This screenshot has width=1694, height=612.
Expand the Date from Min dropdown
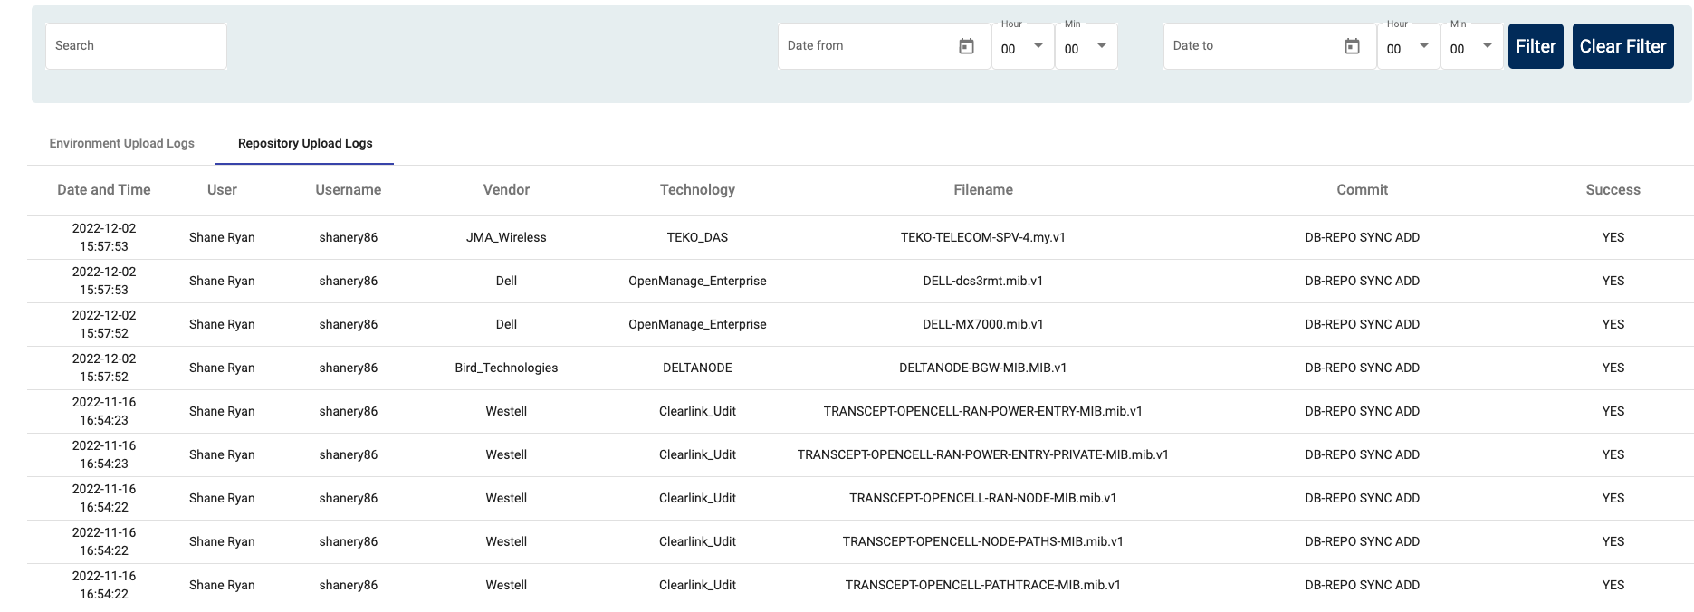[x=1086, y=48]
